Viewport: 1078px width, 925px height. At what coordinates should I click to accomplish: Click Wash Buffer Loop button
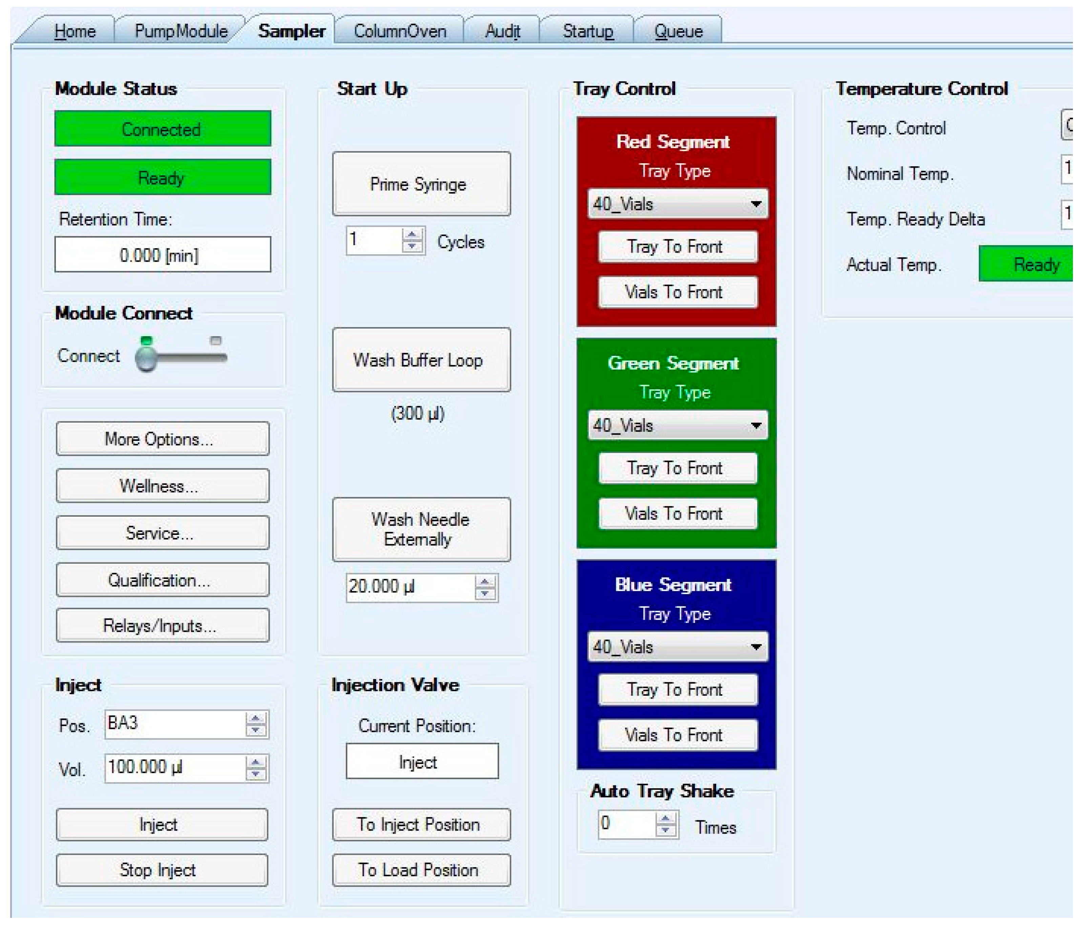point(421,360)
